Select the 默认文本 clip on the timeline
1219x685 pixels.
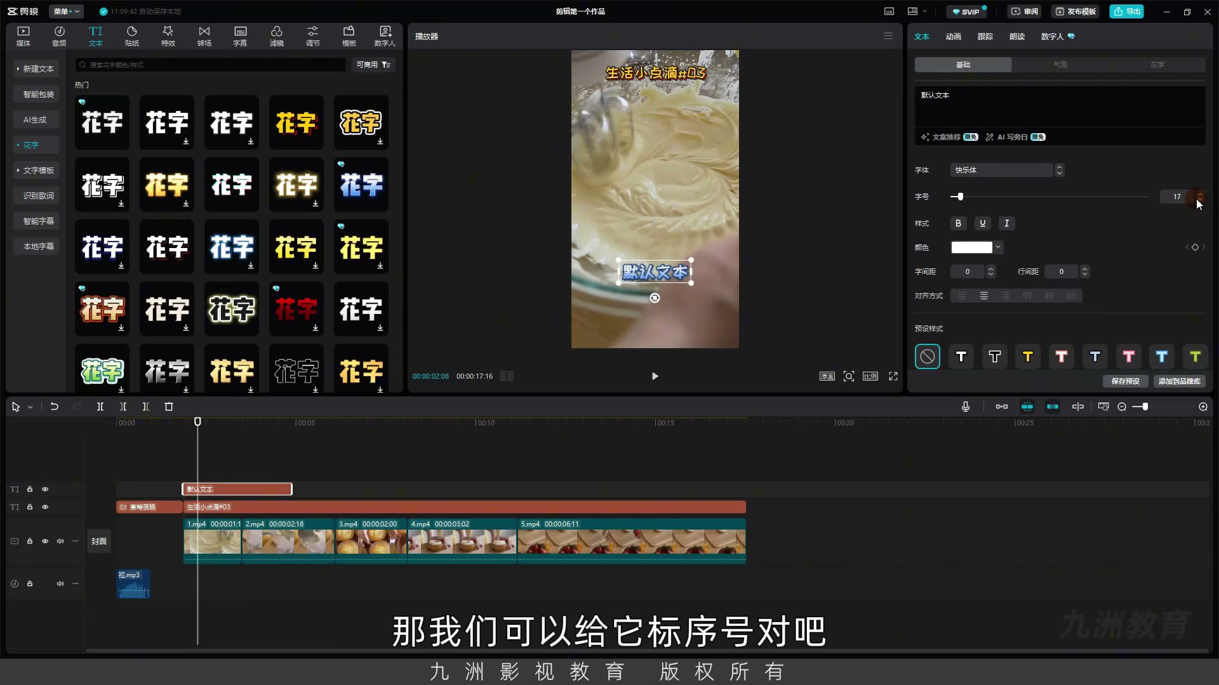(x=237, y=489)
